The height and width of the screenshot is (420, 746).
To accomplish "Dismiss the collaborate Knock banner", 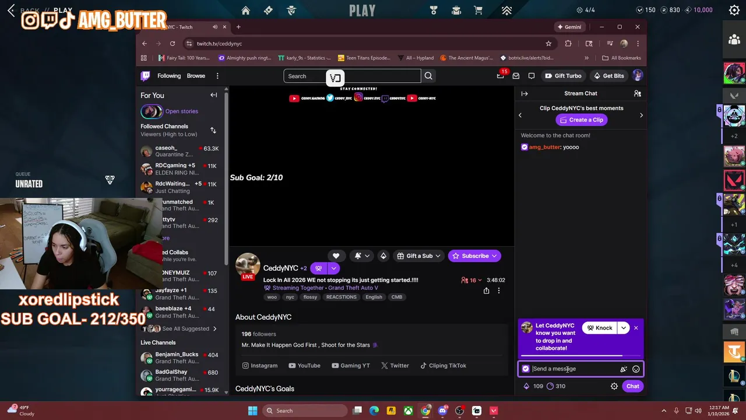I will click(636, 328).
